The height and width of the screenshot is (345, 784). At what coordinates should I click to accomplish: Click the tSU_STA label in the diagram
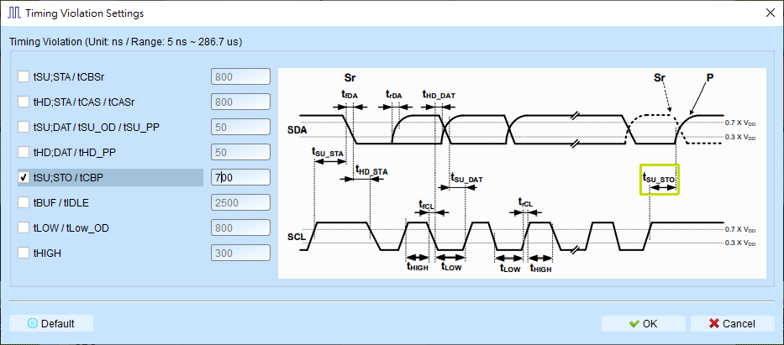pyautogui.click(x=328, y=152)
